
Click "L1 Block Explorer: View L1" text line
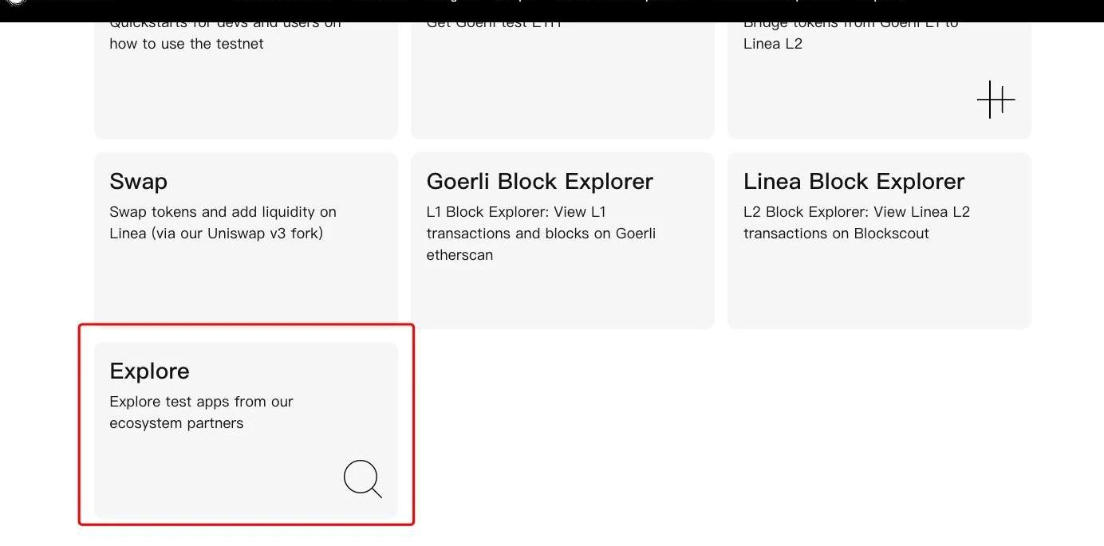[516, 212]
